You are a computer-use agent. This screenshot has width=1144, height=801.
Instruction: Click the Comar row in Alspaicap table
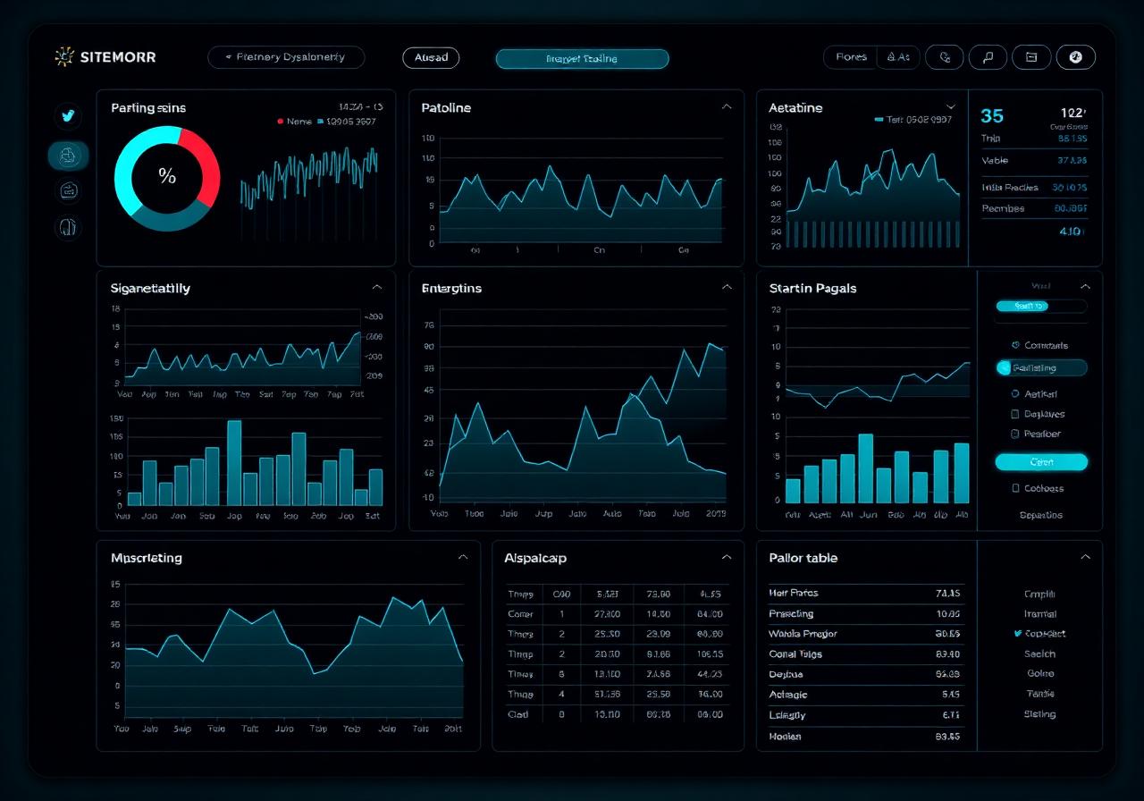(618, 614)
